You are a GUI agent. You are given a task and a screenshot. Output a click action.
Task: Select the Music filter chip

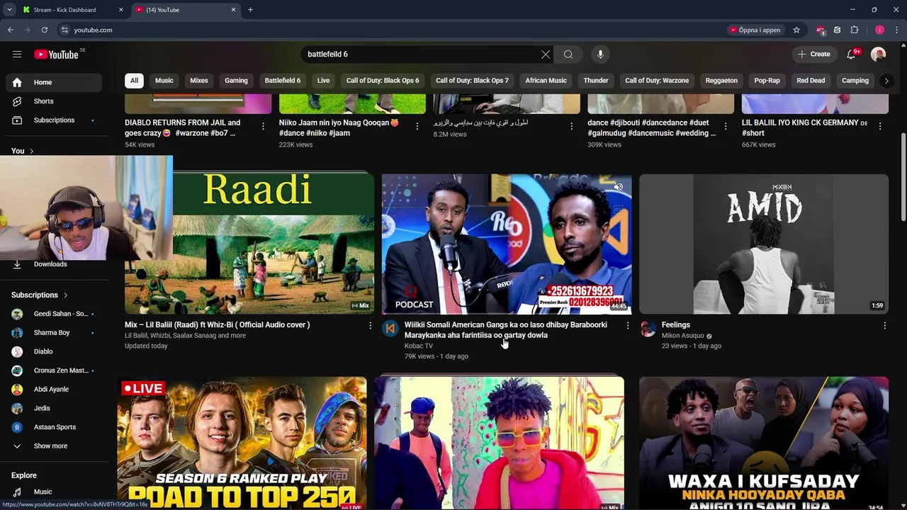pyautogui.click(x=164, y=81)
